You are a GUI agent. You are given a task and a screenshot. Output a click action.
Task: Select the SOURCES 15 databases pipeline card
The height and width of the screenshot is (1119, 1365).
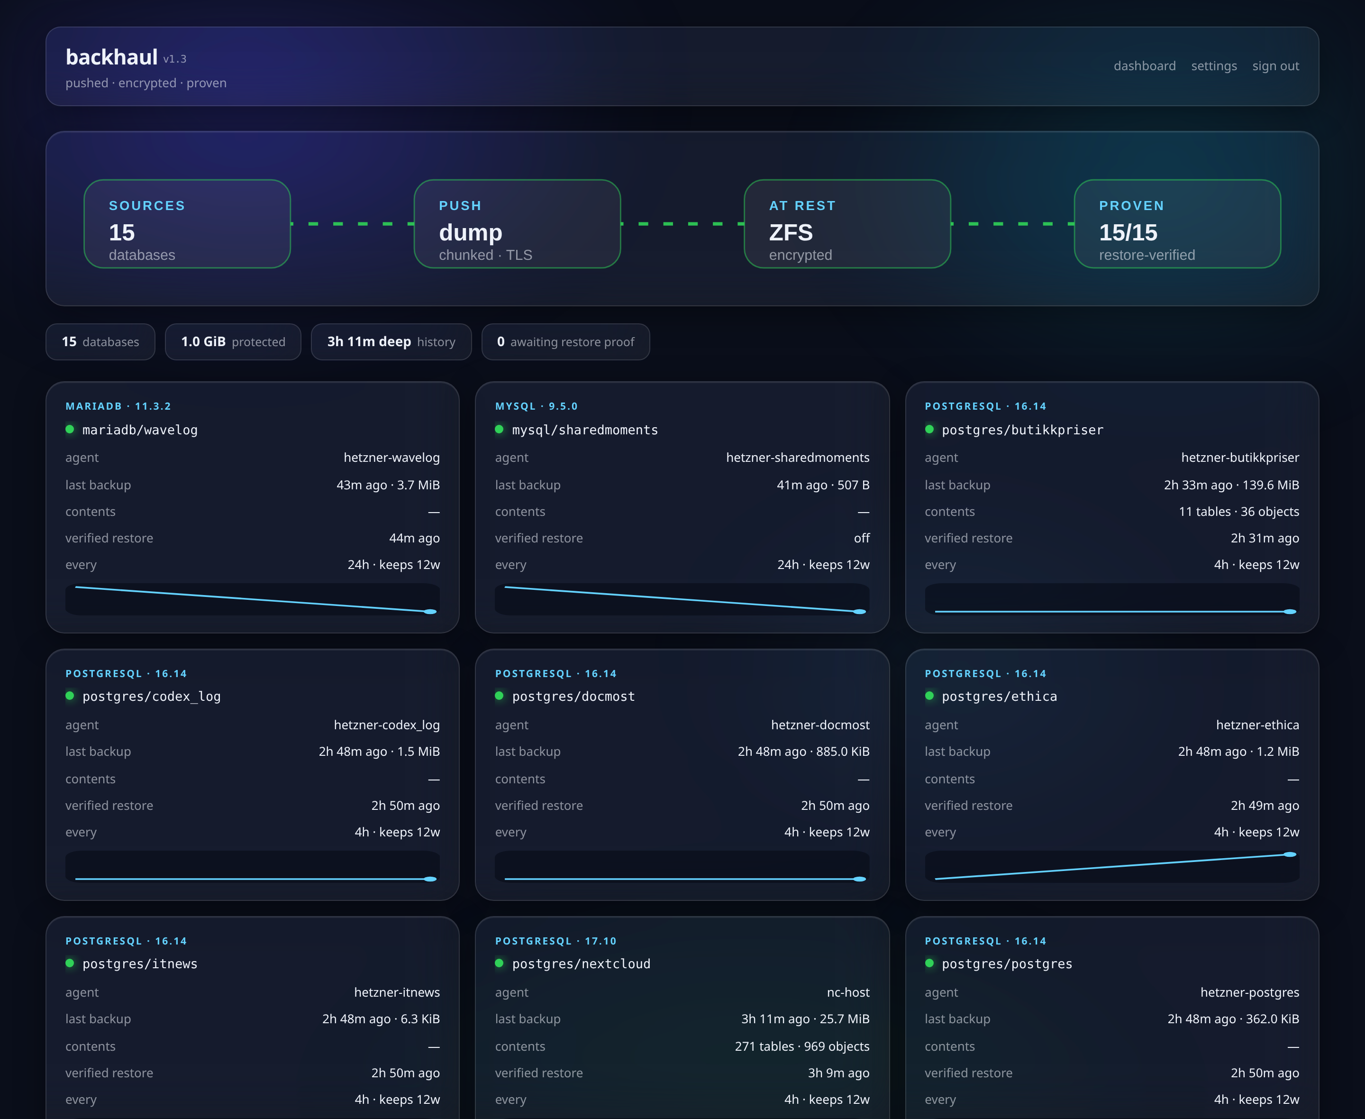pyautogui.click(x=187, y=224)
